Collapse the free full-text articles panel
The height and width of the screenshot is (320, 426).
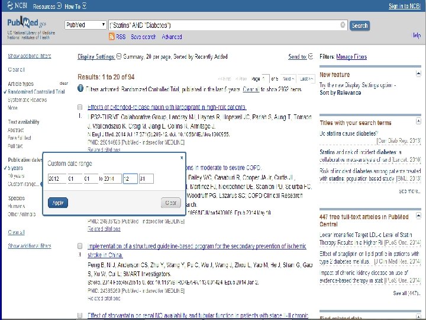tap(418, 216)
